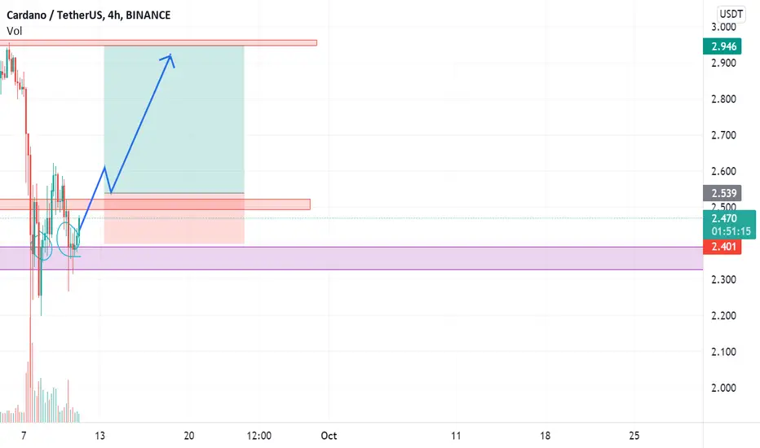Select the purple support zone rectangle
This screenshot has height=448, width=760.
pyautogui.click(x=351, y=258)
